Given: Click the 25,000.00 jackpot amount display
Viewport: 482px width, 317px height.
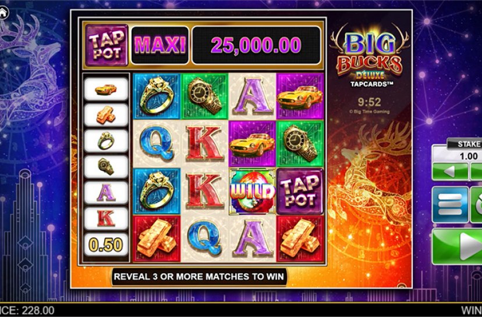Looking at the screenshot, I should pos(256,45).
